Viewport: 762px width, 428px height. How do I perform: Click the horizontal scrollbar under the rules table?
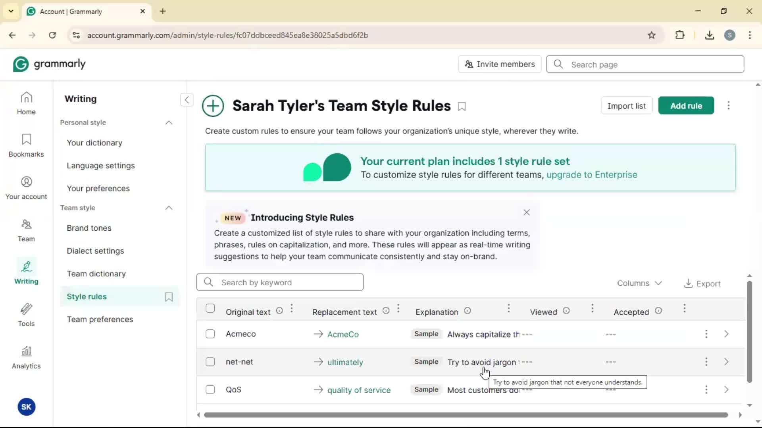coord(466,415)
